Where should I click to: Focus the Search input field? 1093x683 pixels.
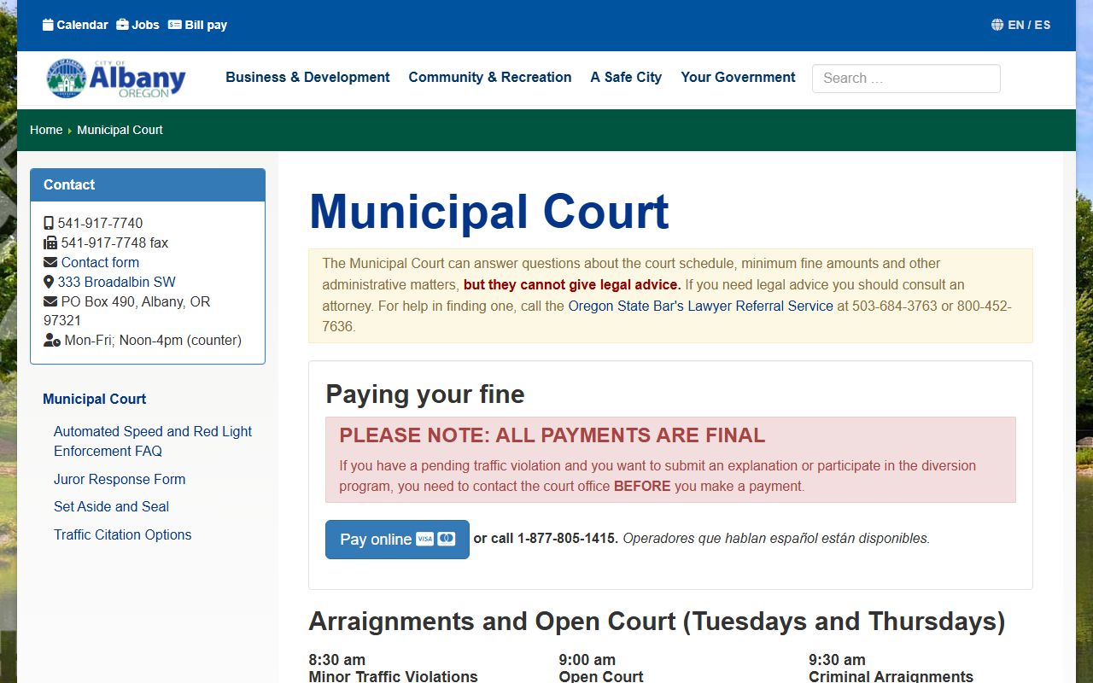(x=906, y=79)
